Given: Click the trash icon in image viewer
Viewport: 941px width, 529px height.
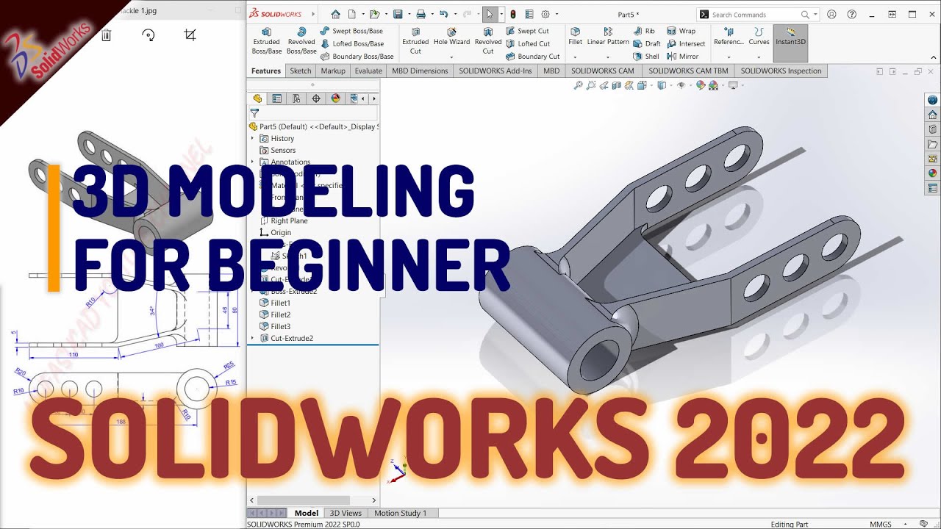Looking at the screenshot, I should (x=107, y=35).
